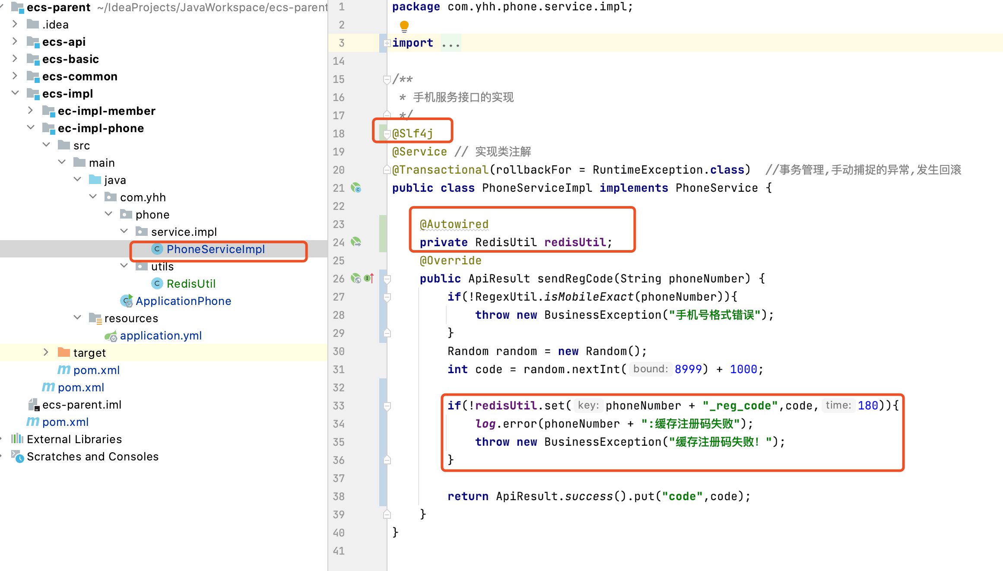This screenshot has width=1003, height=571.
Task: Select PhoneServiceImpl in project tree
Action: (215, 249)
